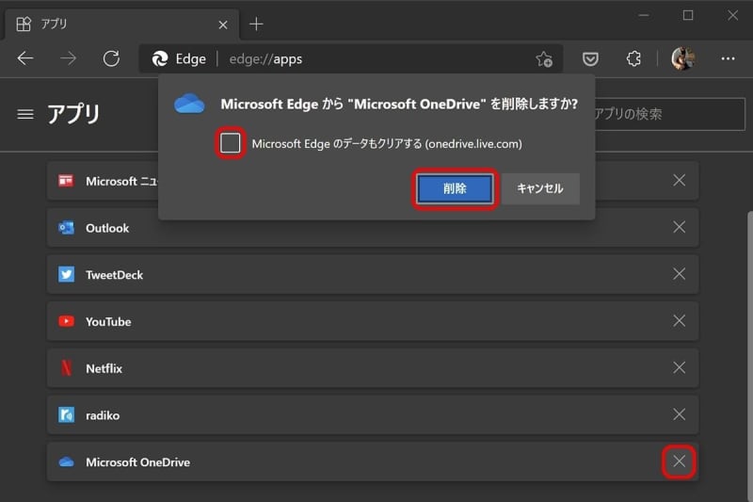
Task: Click the アプリ page heading
Action: pyautogui.click(x=73, y=114)
